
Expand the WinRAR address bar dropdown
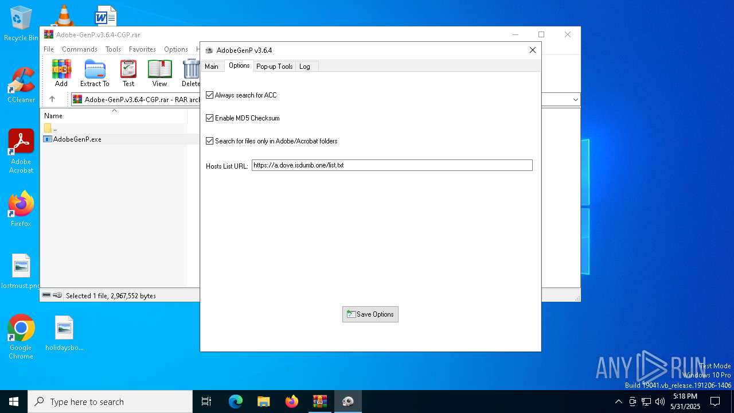[575, 99]
